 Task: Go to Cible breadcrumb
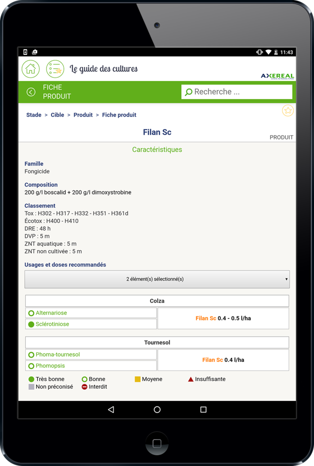tap(57, 115)
